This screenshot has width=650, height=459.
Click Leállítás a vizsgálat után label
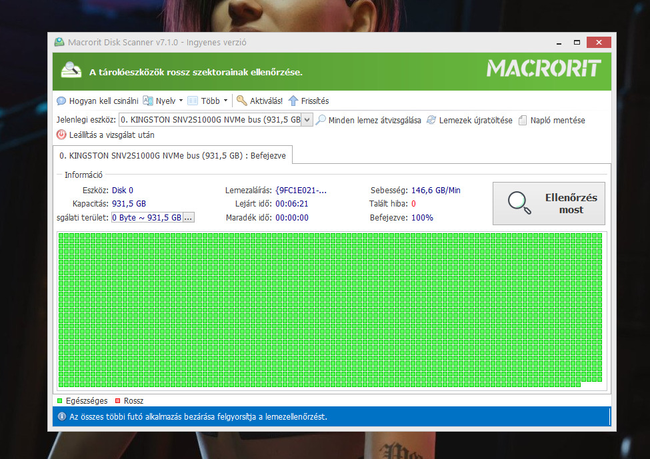click(x=111, y=135)
